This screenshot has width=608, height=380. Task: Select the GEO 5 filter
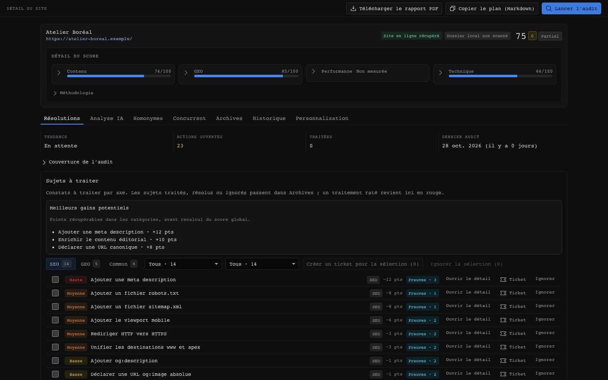click(x=90, y=264)
